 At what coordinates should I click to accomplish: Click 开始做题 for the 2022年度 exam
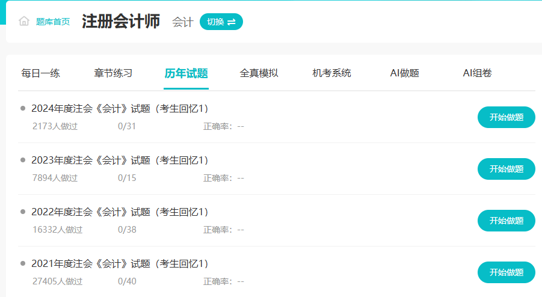click(506, 221)
